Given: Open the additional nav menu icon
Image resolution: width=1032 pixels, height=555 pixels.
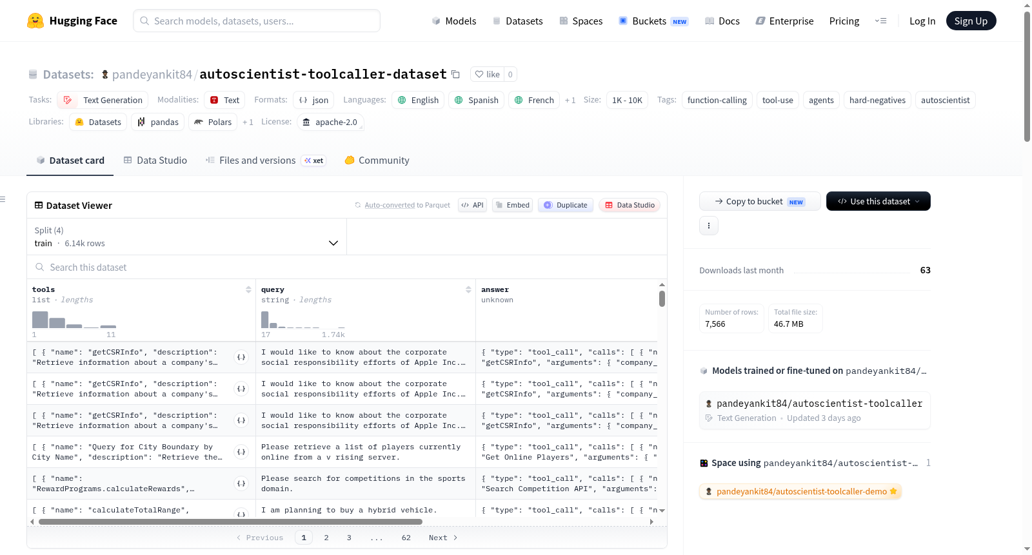Looking at the screenshot, I should click(880, 21).
